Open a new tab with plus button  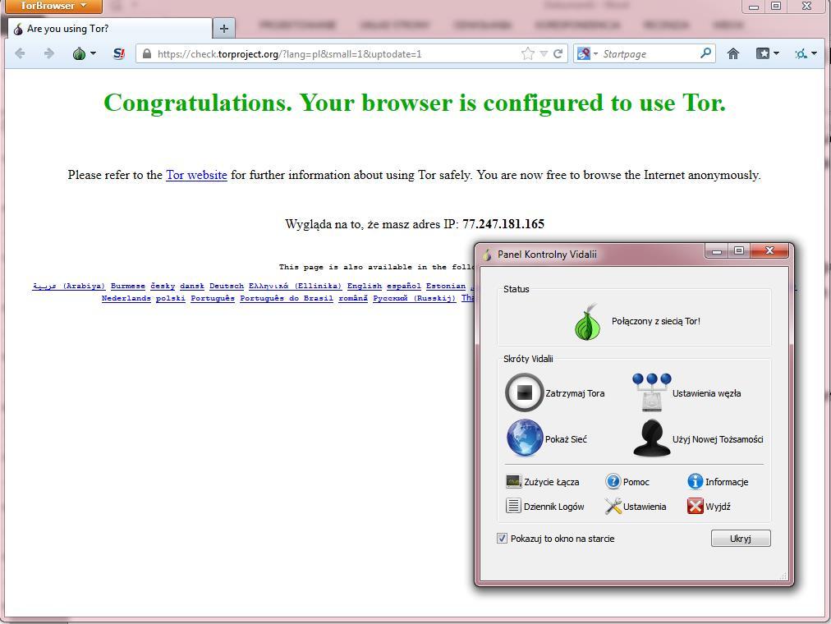point(224,29)
